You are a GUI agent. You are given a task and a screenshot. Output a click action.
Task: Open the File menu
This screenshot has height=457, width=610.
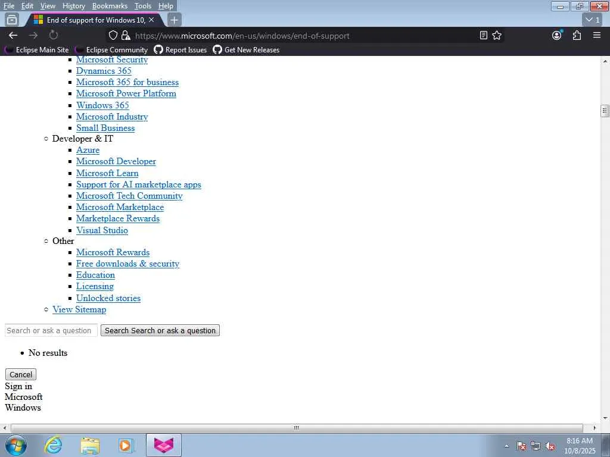coord(8,6)
